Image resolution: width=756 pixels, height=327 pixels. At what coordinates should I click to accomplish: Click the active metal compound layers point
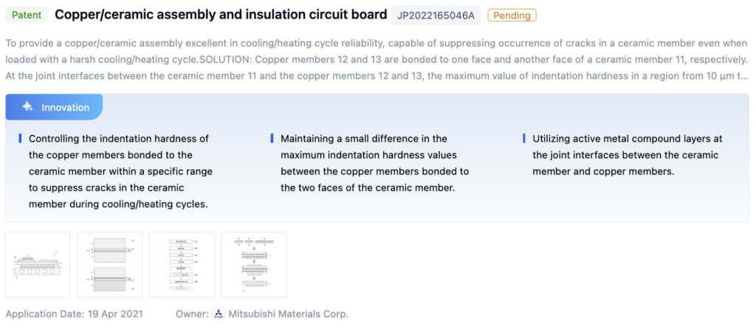pos(626,155)
